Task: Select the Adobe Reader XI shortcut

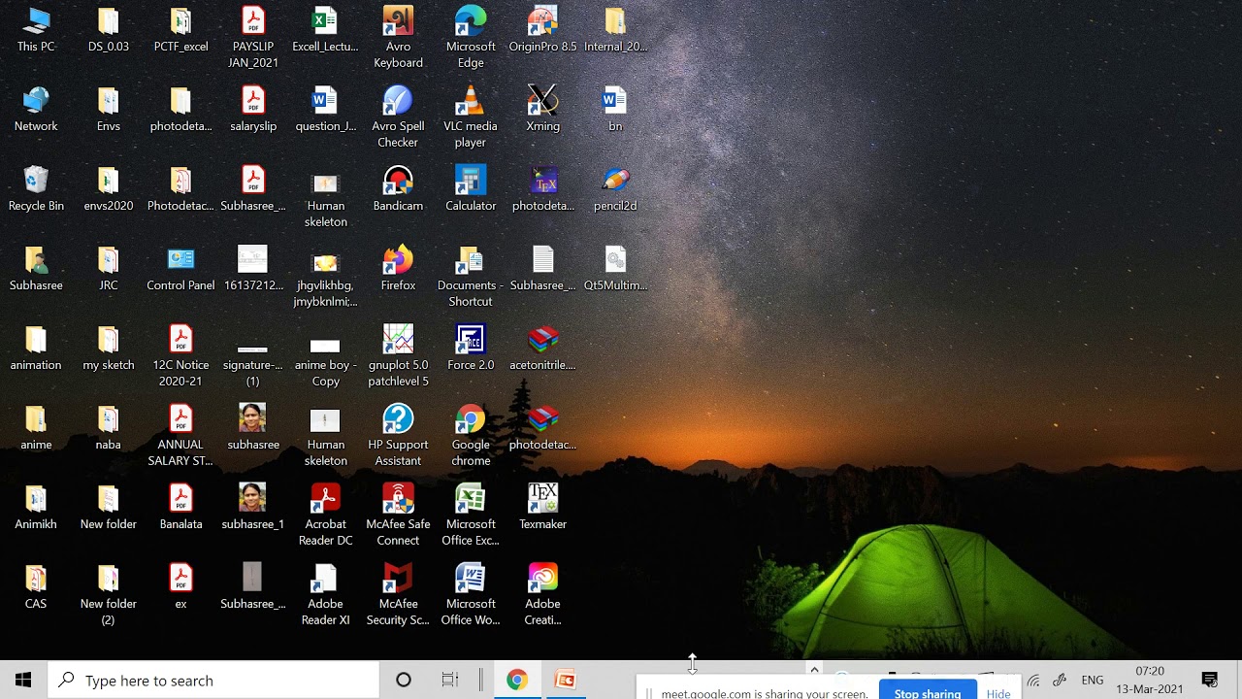Action: 325,595
